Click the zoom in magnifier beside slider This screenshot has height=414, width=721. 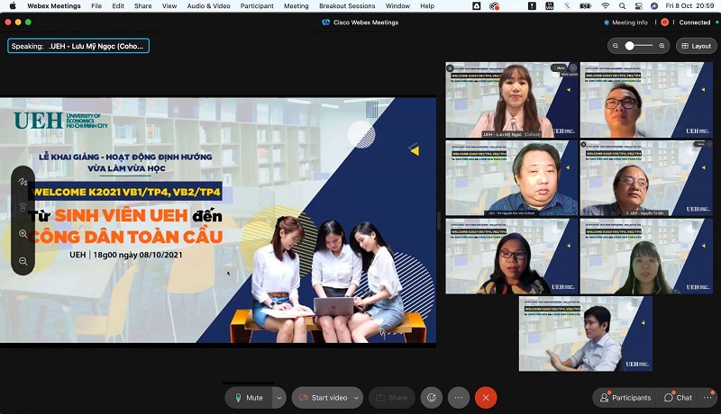662,46
